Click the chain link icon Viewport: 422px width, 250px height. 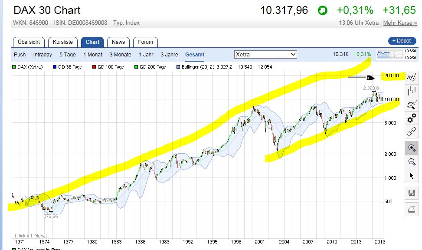[x=412, y=132]
